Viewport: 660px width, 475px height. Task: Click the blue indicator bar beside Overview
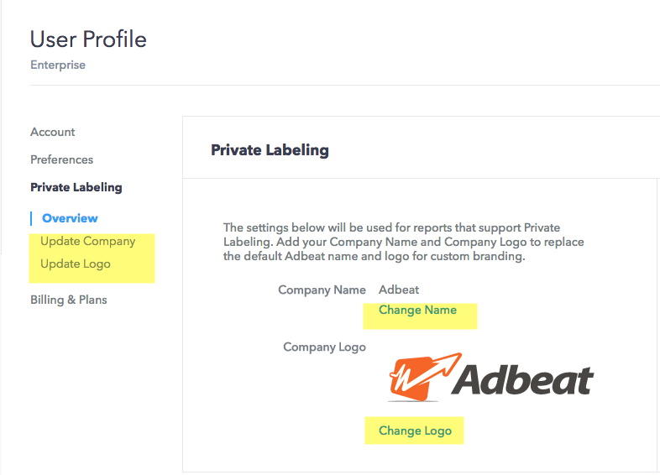pyautogui.click(x=31, y=218)
